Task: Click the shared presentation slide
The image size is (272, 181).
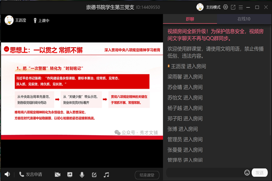Action: click(x=81, y=90)
